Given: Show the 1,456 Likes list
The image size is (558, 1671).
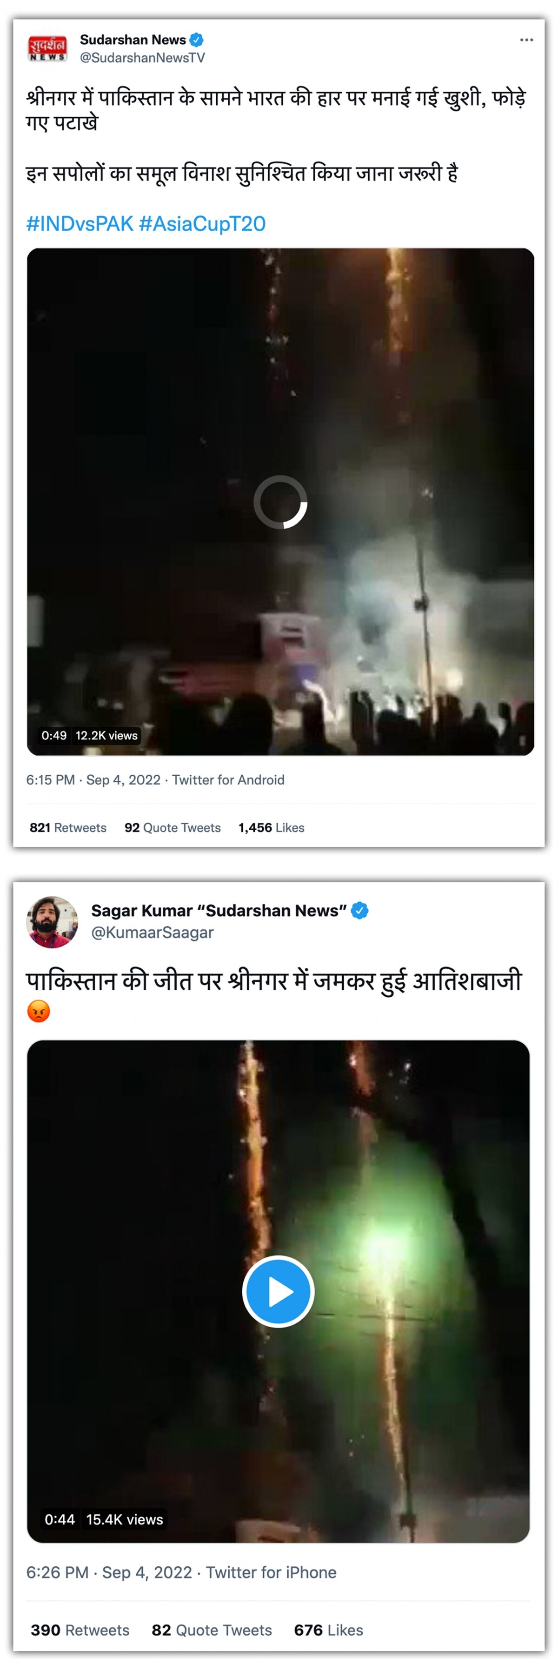Looking at the screenshot, I should coord(271,828).
